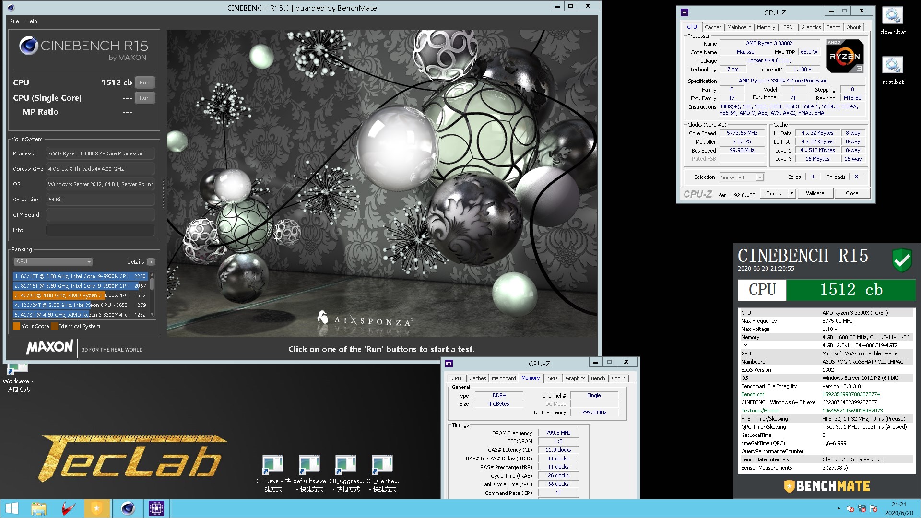
Task: Switch to CPU-Z on the taskbar
Action: tap(156, 508)
